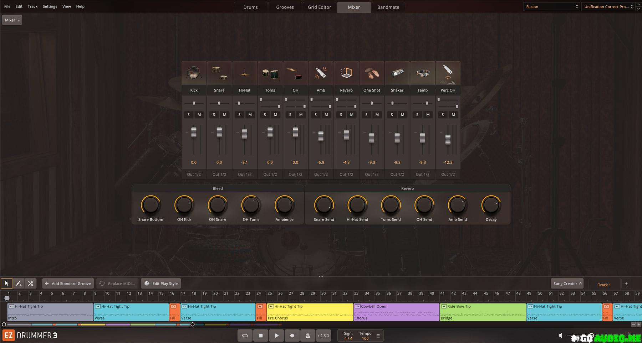
Task: Mute the Perc OH channel
Action: (x=453, y=115)
